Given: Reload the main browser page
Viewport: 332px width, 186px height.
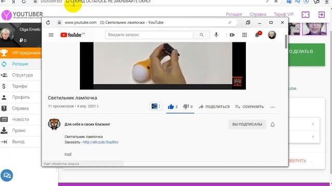Looking at the screenshot, I should tap(24, 2).
